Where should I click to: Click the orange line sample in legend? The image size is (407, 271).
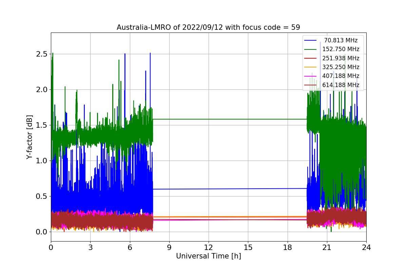tap(311, 67)
